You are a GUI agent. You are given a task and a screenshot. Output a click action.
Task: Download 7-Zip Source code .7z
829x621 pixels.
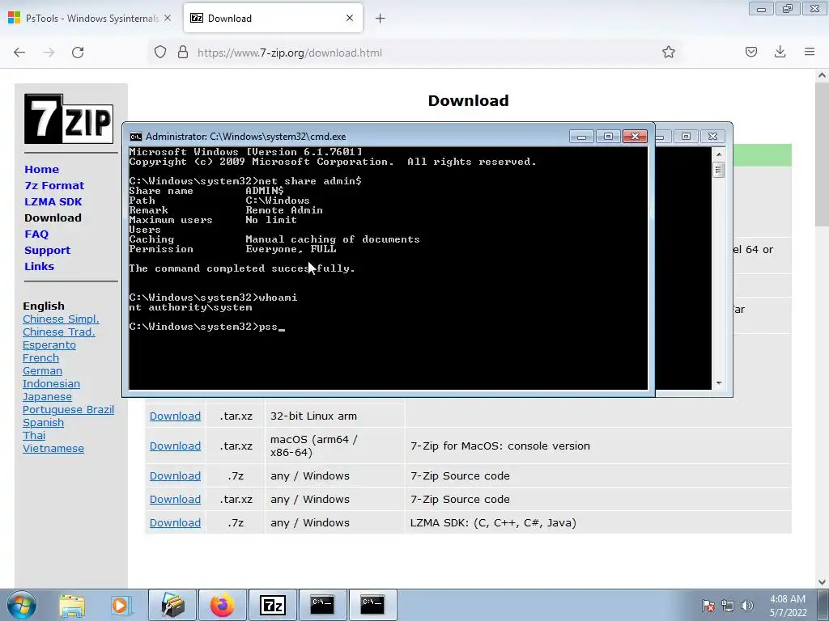(175, 475)
